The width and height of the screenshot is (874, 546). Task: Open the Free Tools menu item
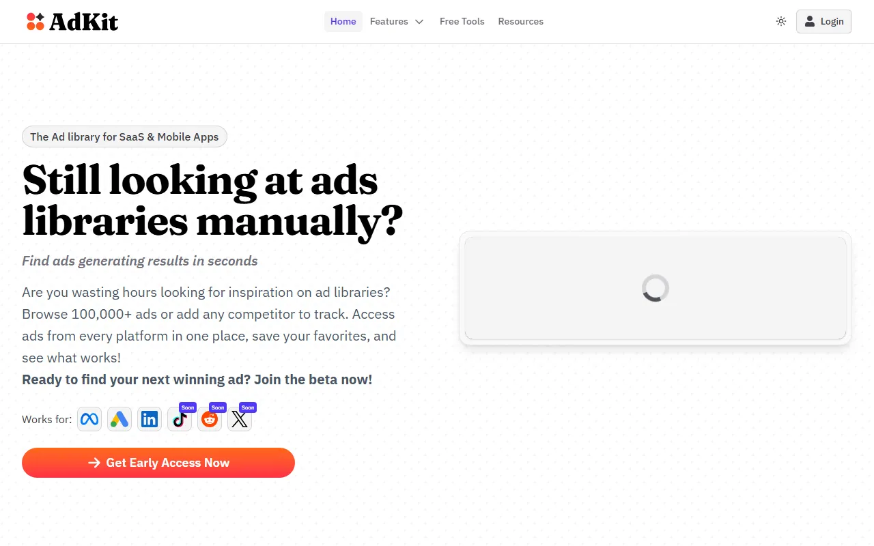pos(462,22)
